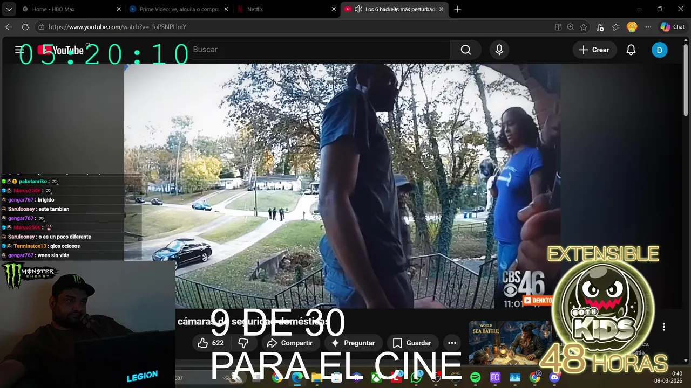
Task: Open the browser profile avatar
Action: pos(632,27)
